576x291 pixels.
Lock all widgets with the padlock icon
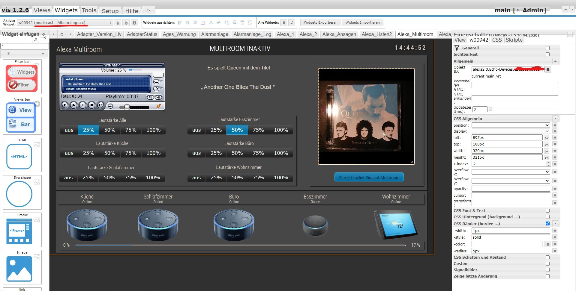click(x=284, y=22)
